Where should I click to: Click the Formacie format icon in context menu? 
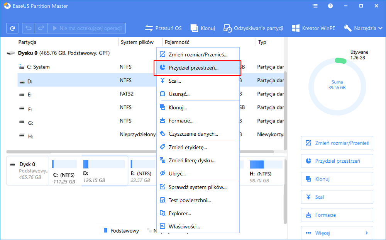163,121
